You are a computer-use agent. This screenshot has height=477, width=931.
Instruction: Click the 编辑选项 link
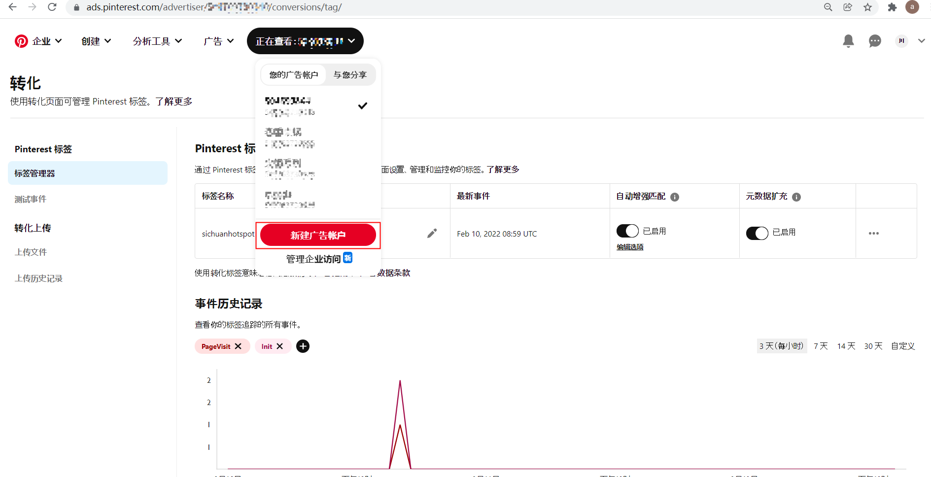point(630,247)
